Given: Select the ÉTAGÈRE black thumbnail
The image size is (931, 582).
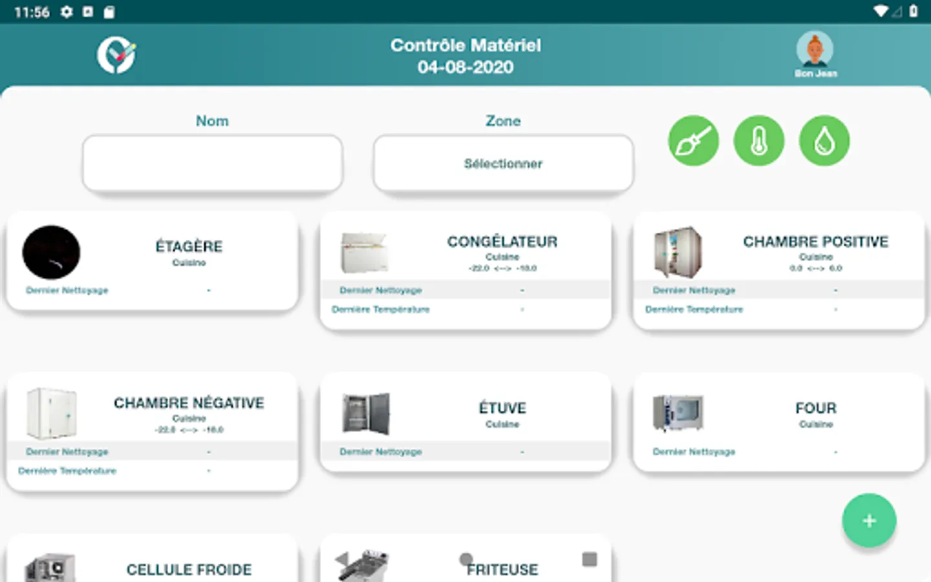Looking at the screenshot, I should (51, 252).
